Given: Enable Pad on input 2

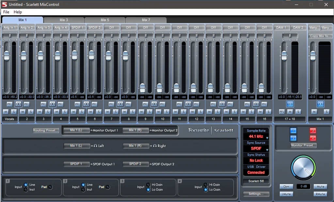Looking at the screenshot, I should (x=108, y=187).
